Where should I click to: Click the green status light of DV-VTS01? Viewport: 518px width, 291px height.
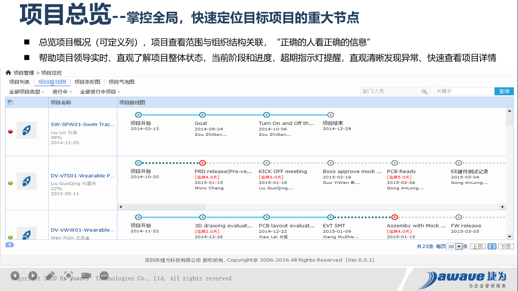point(11,183)
